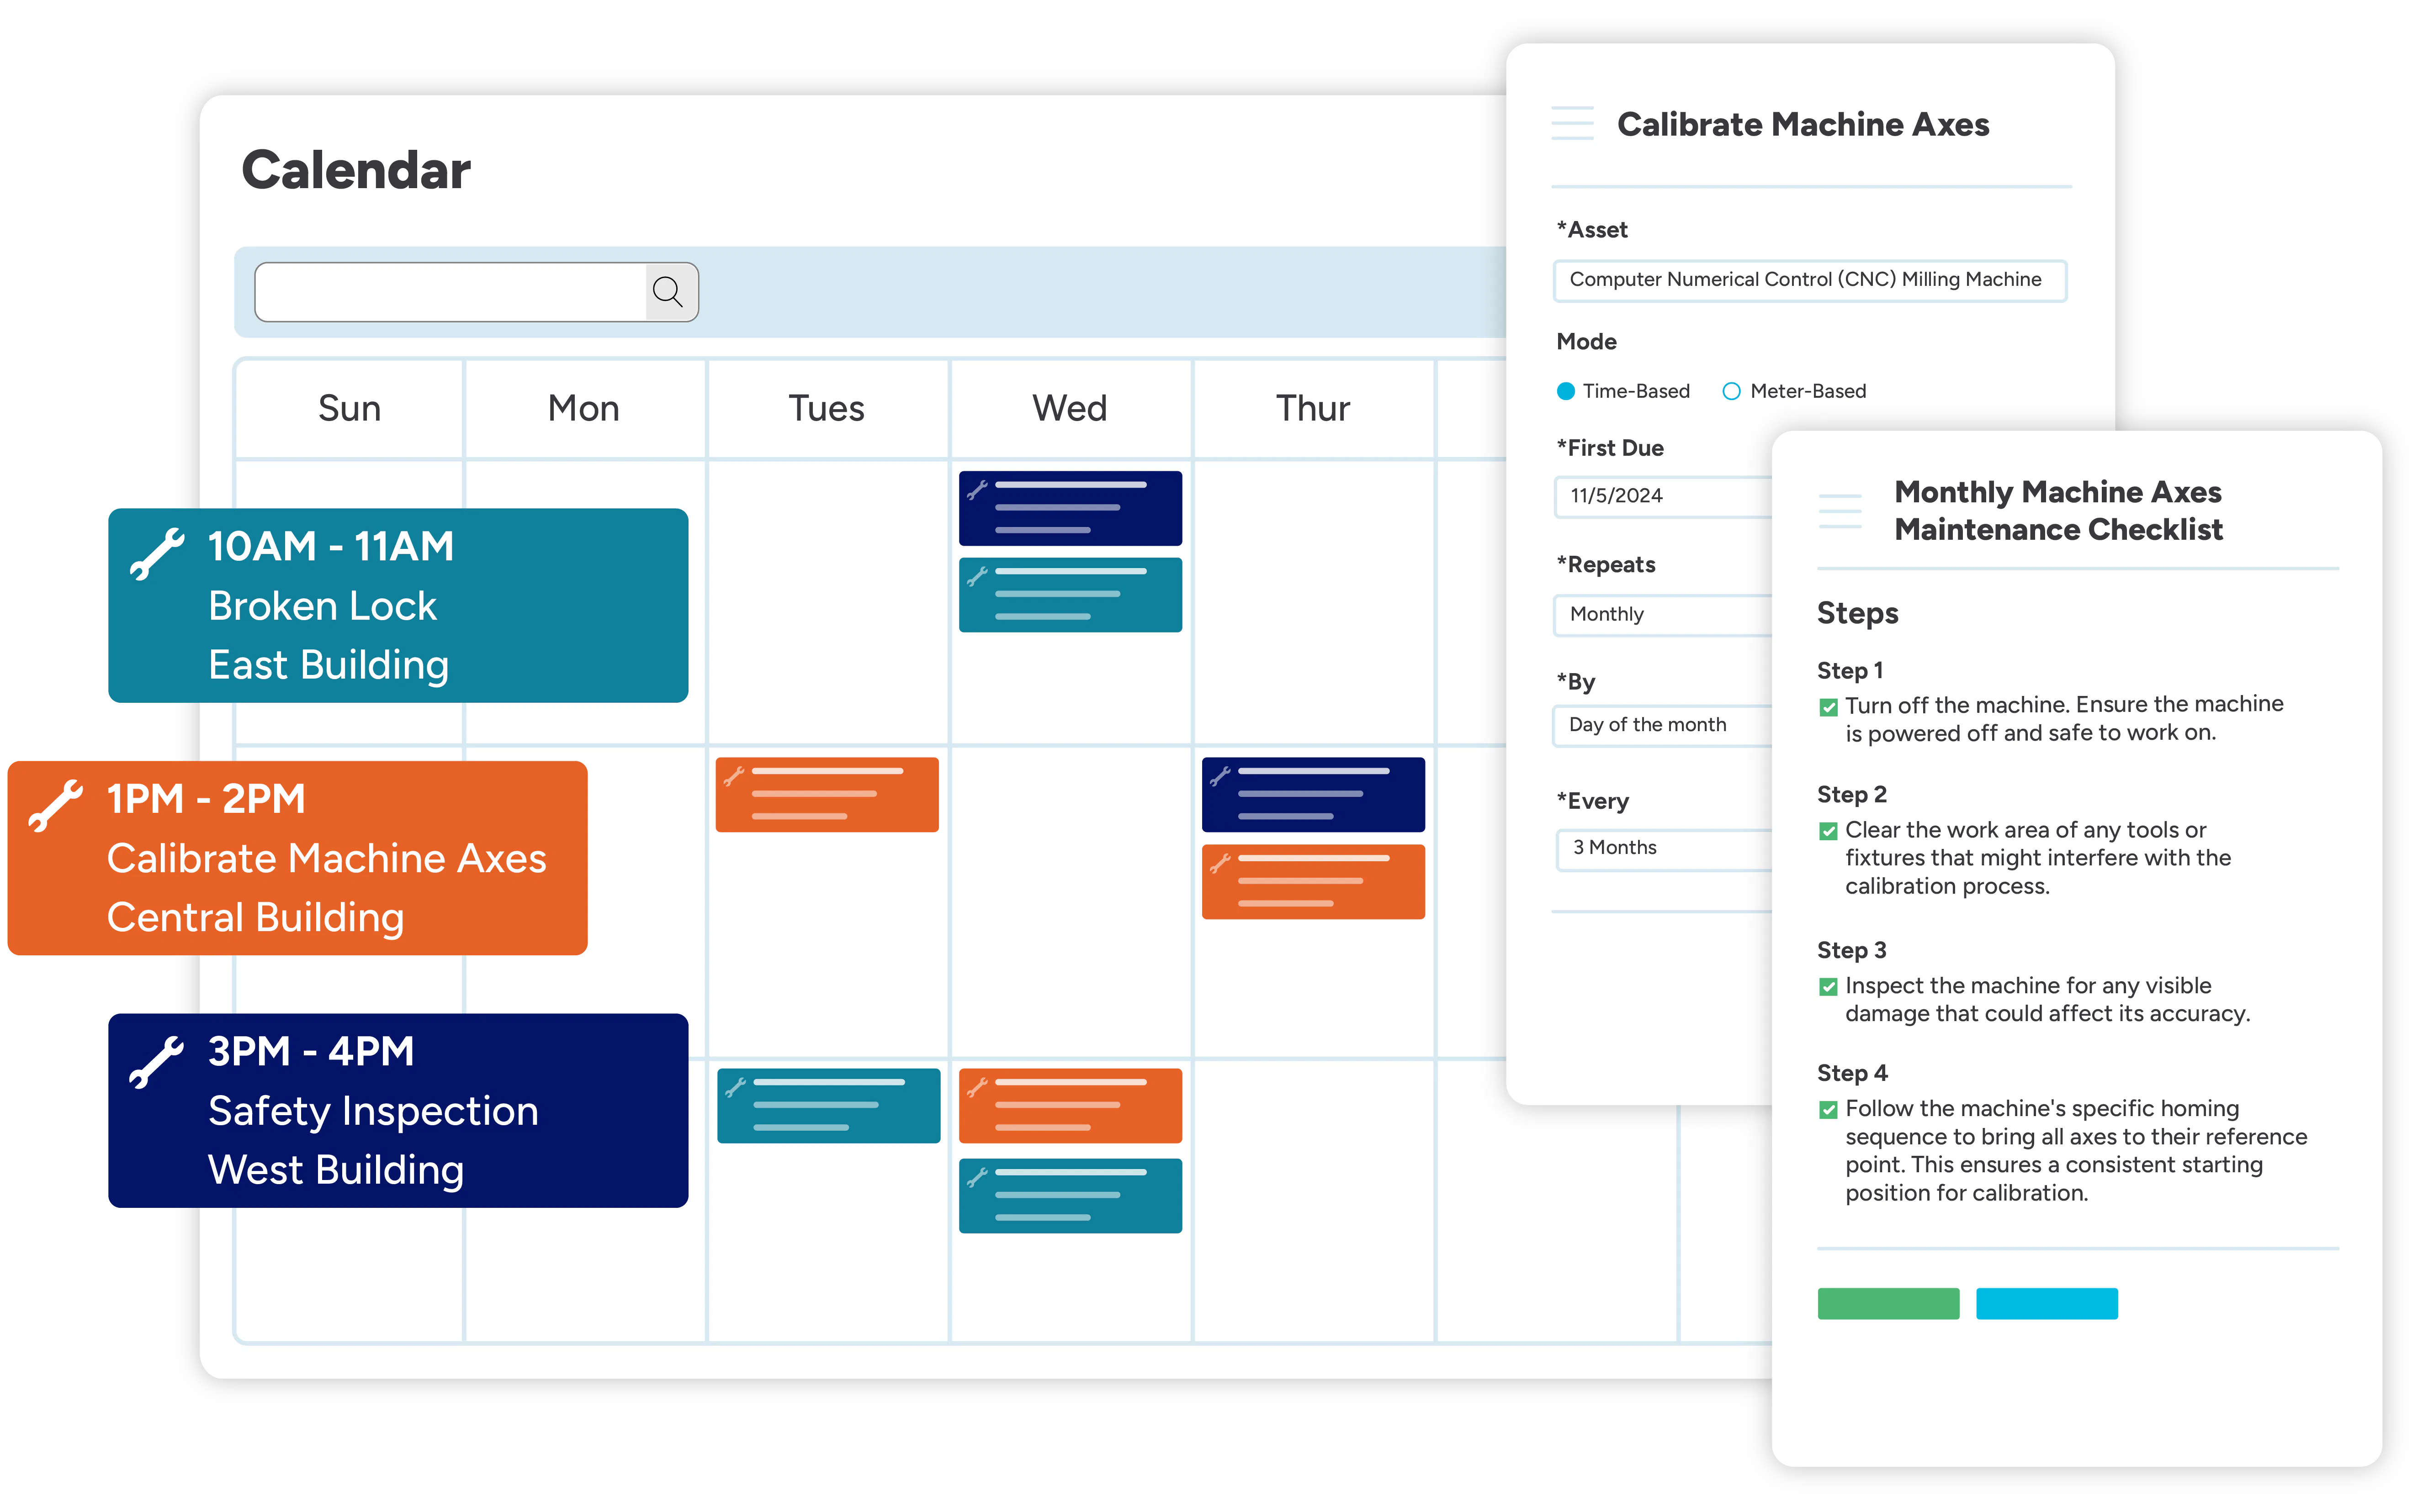Uncheck the Step 3 inspect machine checkbox
The image size is (2423, 1512).
click(x=1828, y=987)
